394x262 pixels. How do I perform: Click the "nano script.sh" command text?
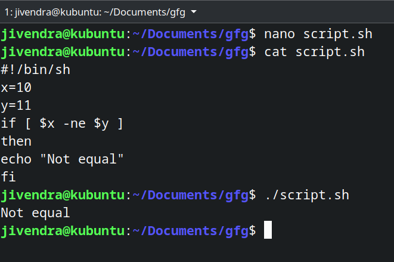(x=306, y=34)
